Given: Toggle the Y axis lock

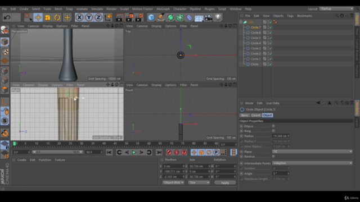Looking at the screenshot, I should 89,17.
